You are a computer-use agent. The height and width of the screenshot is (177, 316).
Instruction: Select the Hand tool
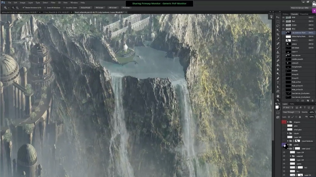[x=278, y=96]
